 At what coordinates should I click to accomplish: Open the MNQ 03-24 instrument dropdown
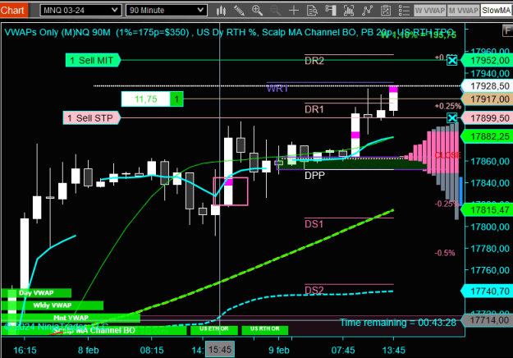click(80, 10)
